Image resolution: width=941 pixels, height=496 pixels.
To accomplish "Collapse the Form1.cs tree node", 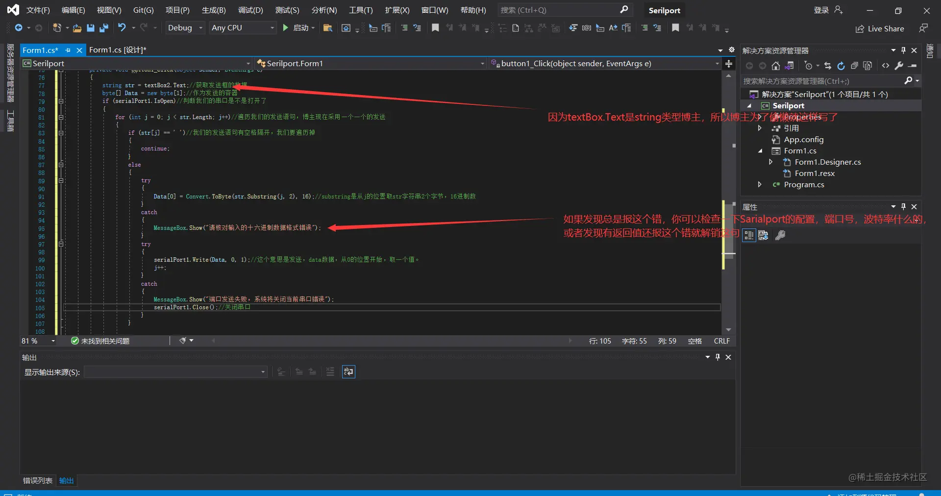I will click(760, 151).
